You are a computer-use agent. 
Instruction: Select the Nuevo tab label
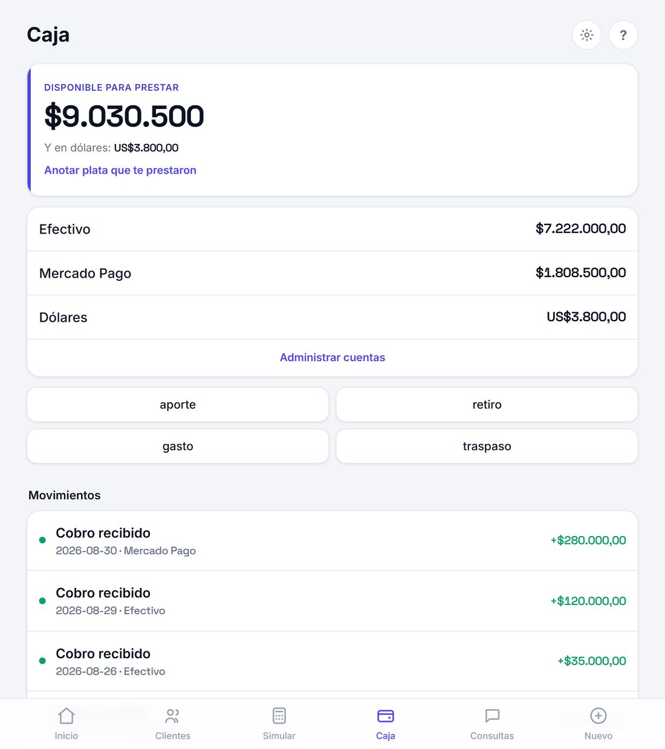point(598,736)
